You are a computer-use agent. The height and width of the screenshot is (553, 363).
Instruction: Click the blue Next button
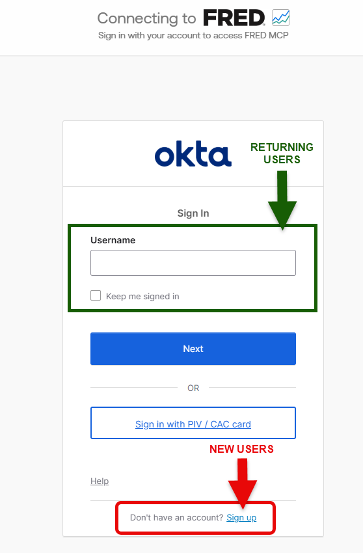pos(193,349)
